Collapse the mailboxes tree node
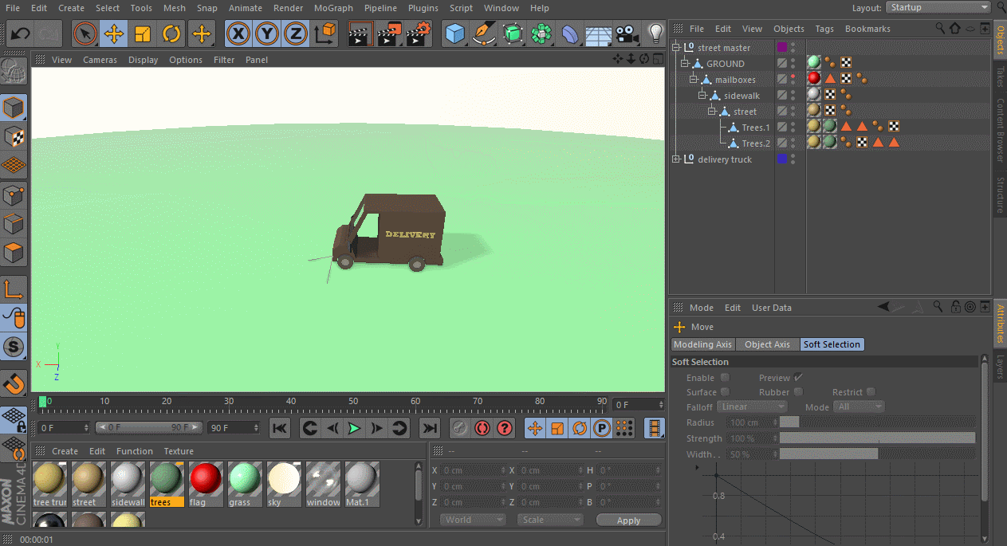Viewport: 1007px width, 546px height. point(694,80)
